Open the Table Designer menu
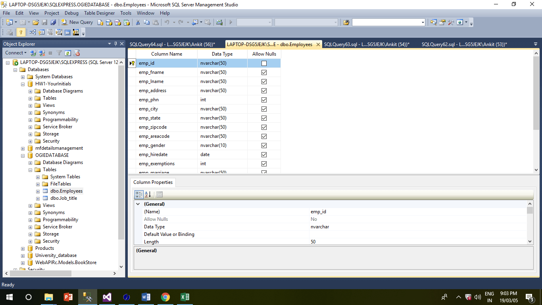The height and width of the screenshot is (305, 542). [x=99, y=13]
